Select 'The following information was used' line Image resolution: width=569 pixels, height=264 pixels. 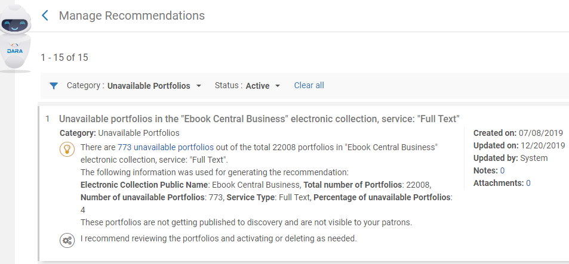[214, 172]
